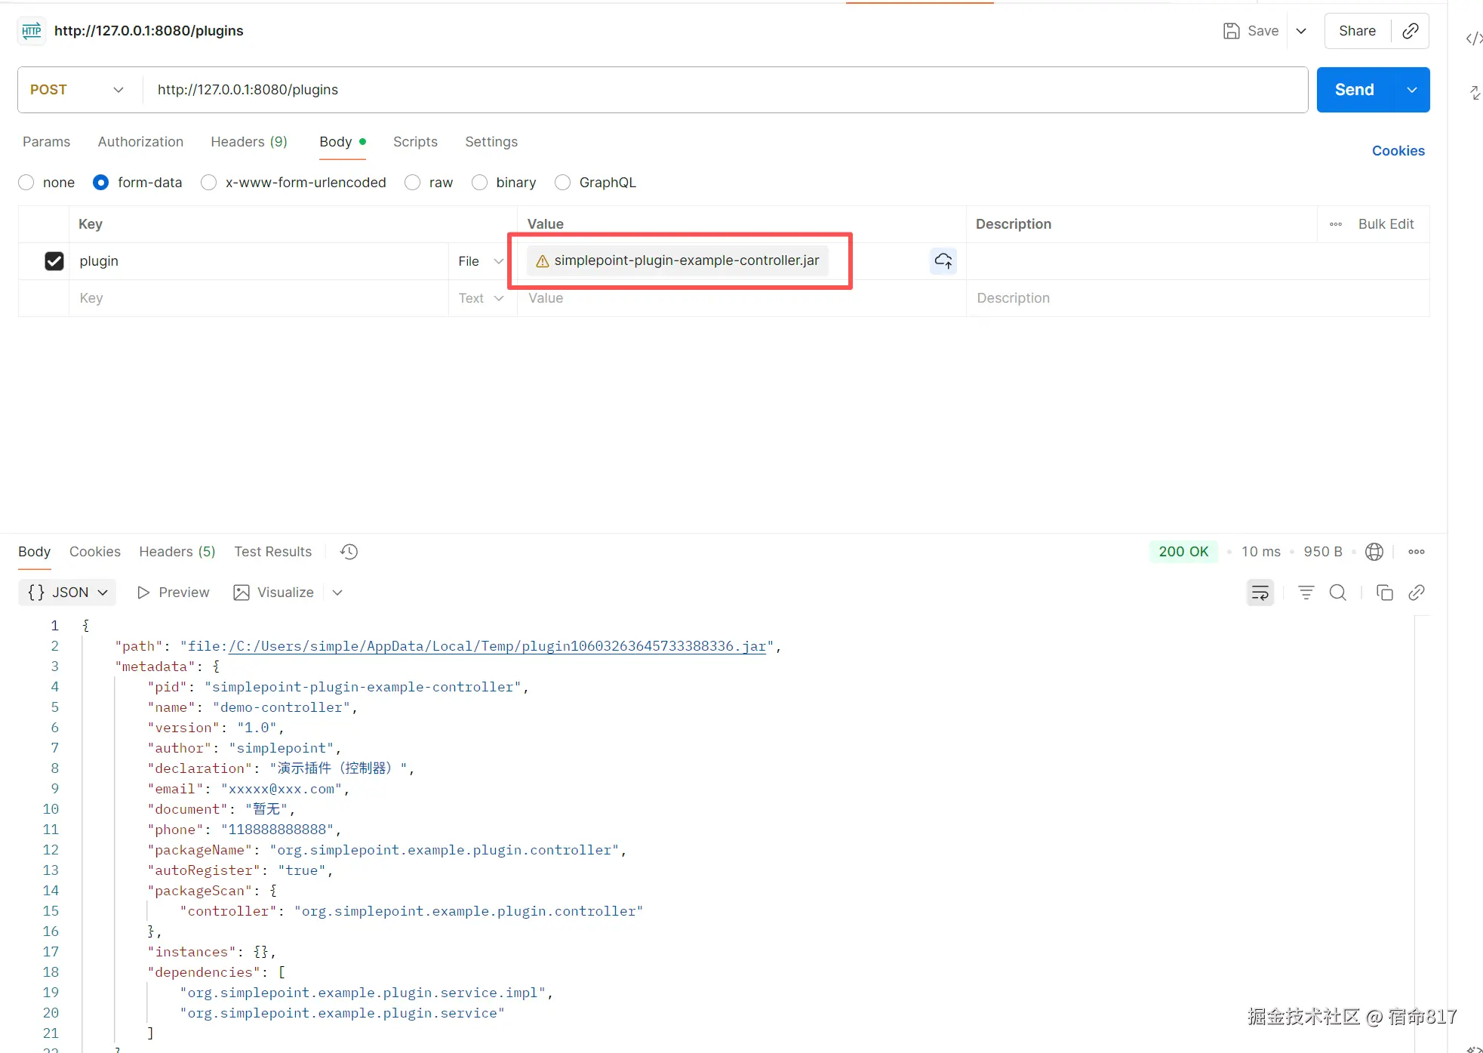Choose x-www-form-urlencoded radio option
The image size is (1483, 1053).
[x=209, y=183]
